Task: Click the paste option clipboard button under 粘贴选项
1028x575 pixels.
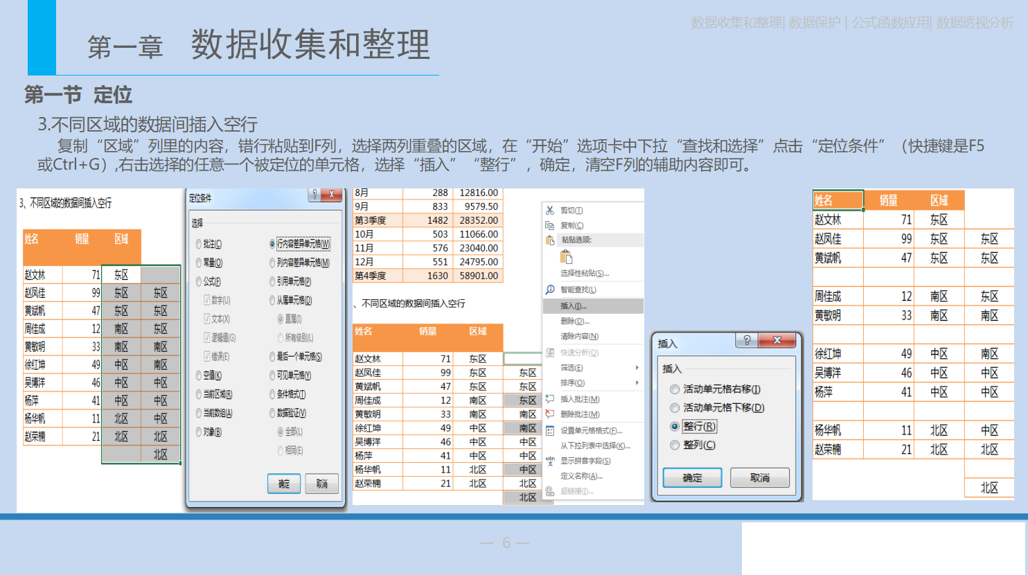Action: 566,257
